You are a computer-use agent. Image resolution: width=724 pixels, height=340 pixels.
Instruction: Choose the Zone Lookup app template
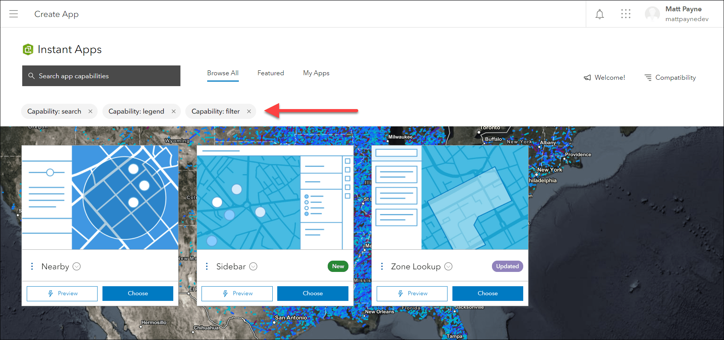point(488,293)
